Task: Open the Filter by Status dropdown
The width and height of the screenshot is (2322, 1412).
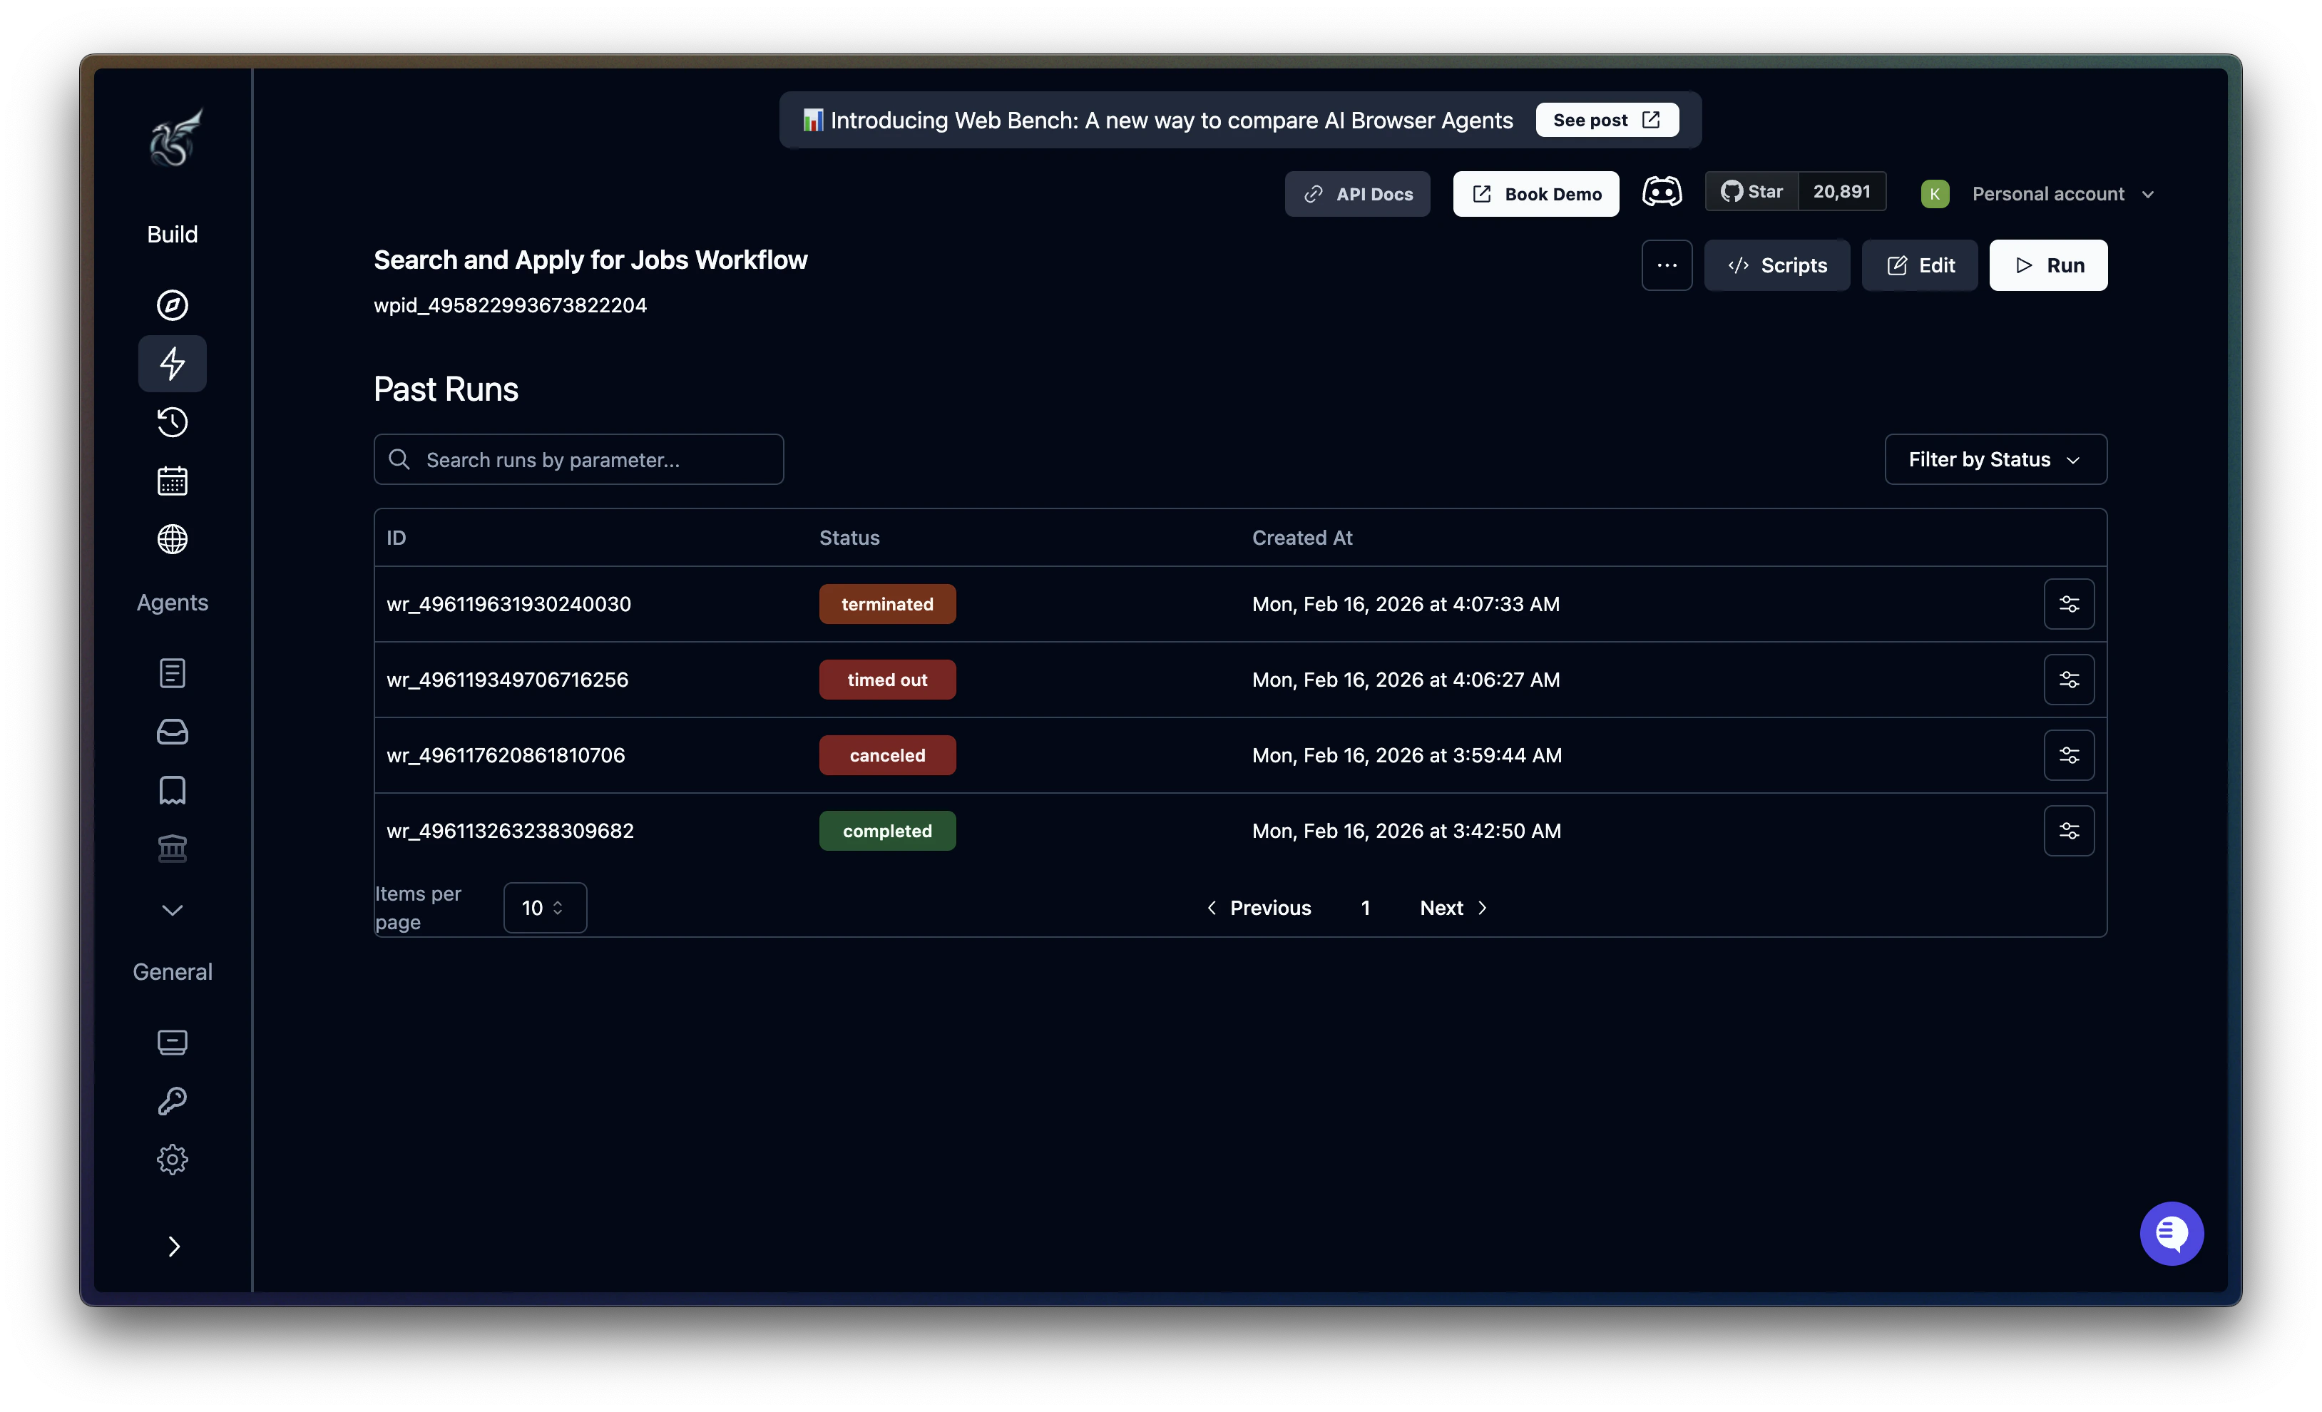Action: (x=1993, y=459)
